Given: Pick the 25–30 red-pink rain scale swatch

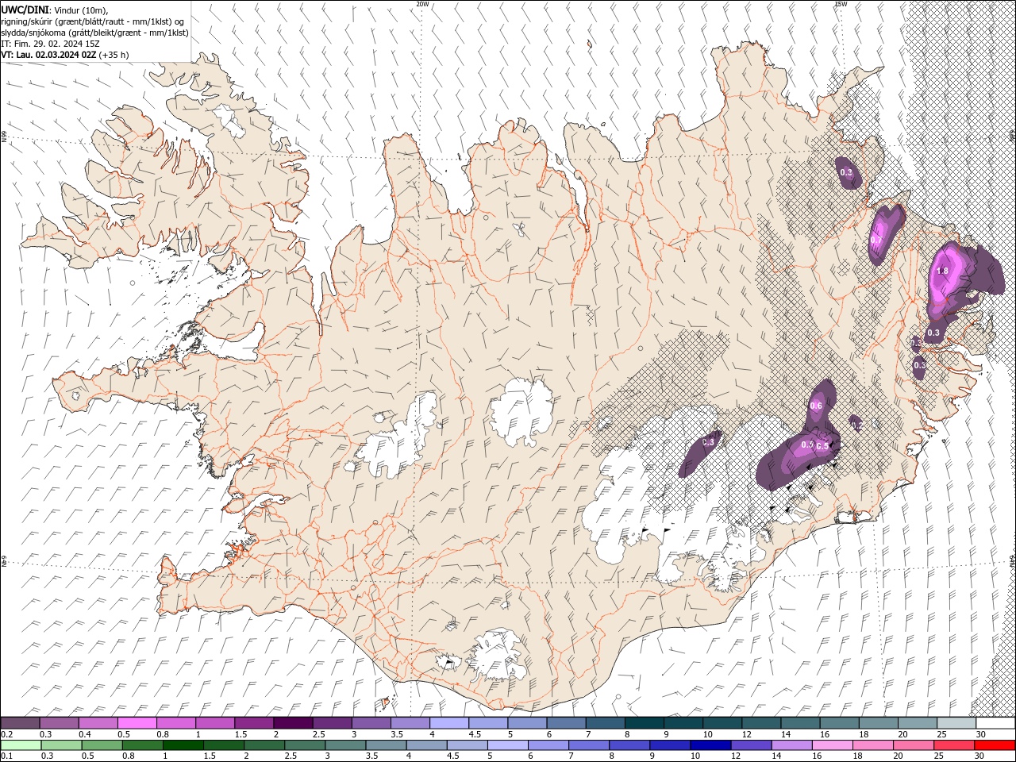Looking at the screenshot, I should point(956,745).
